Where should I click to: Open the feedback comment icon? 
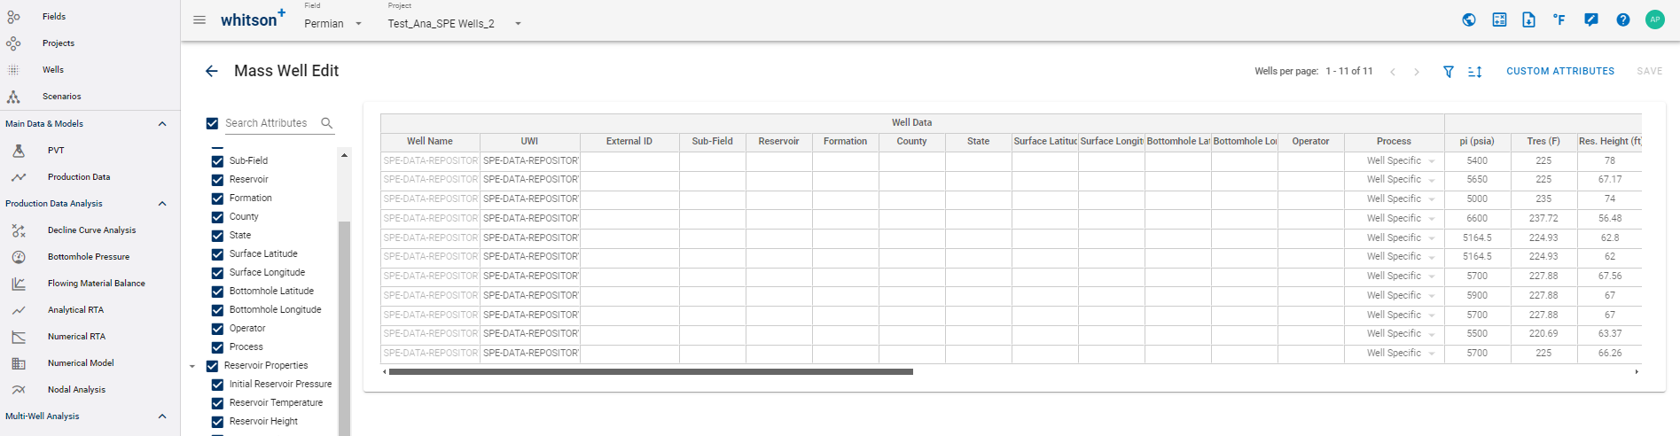(1591, 19)
